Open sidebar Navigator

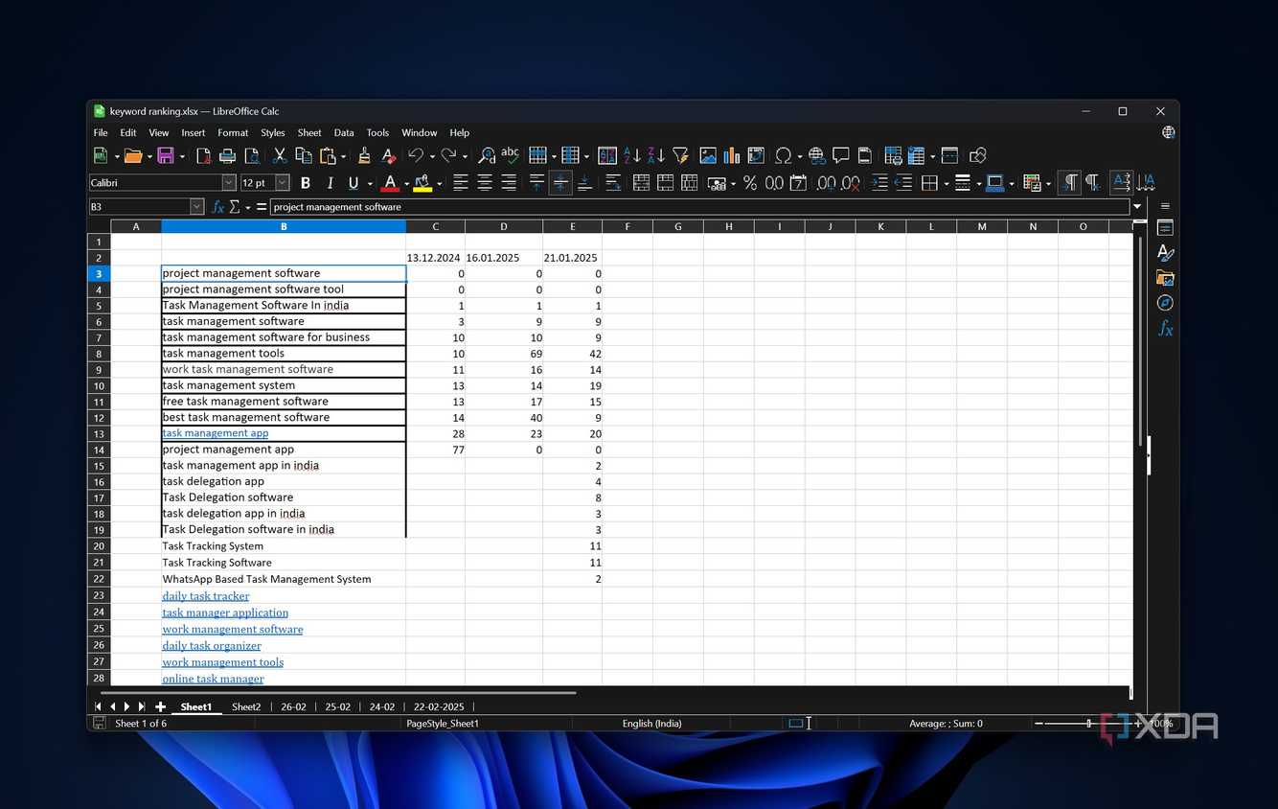(1165, 303)
